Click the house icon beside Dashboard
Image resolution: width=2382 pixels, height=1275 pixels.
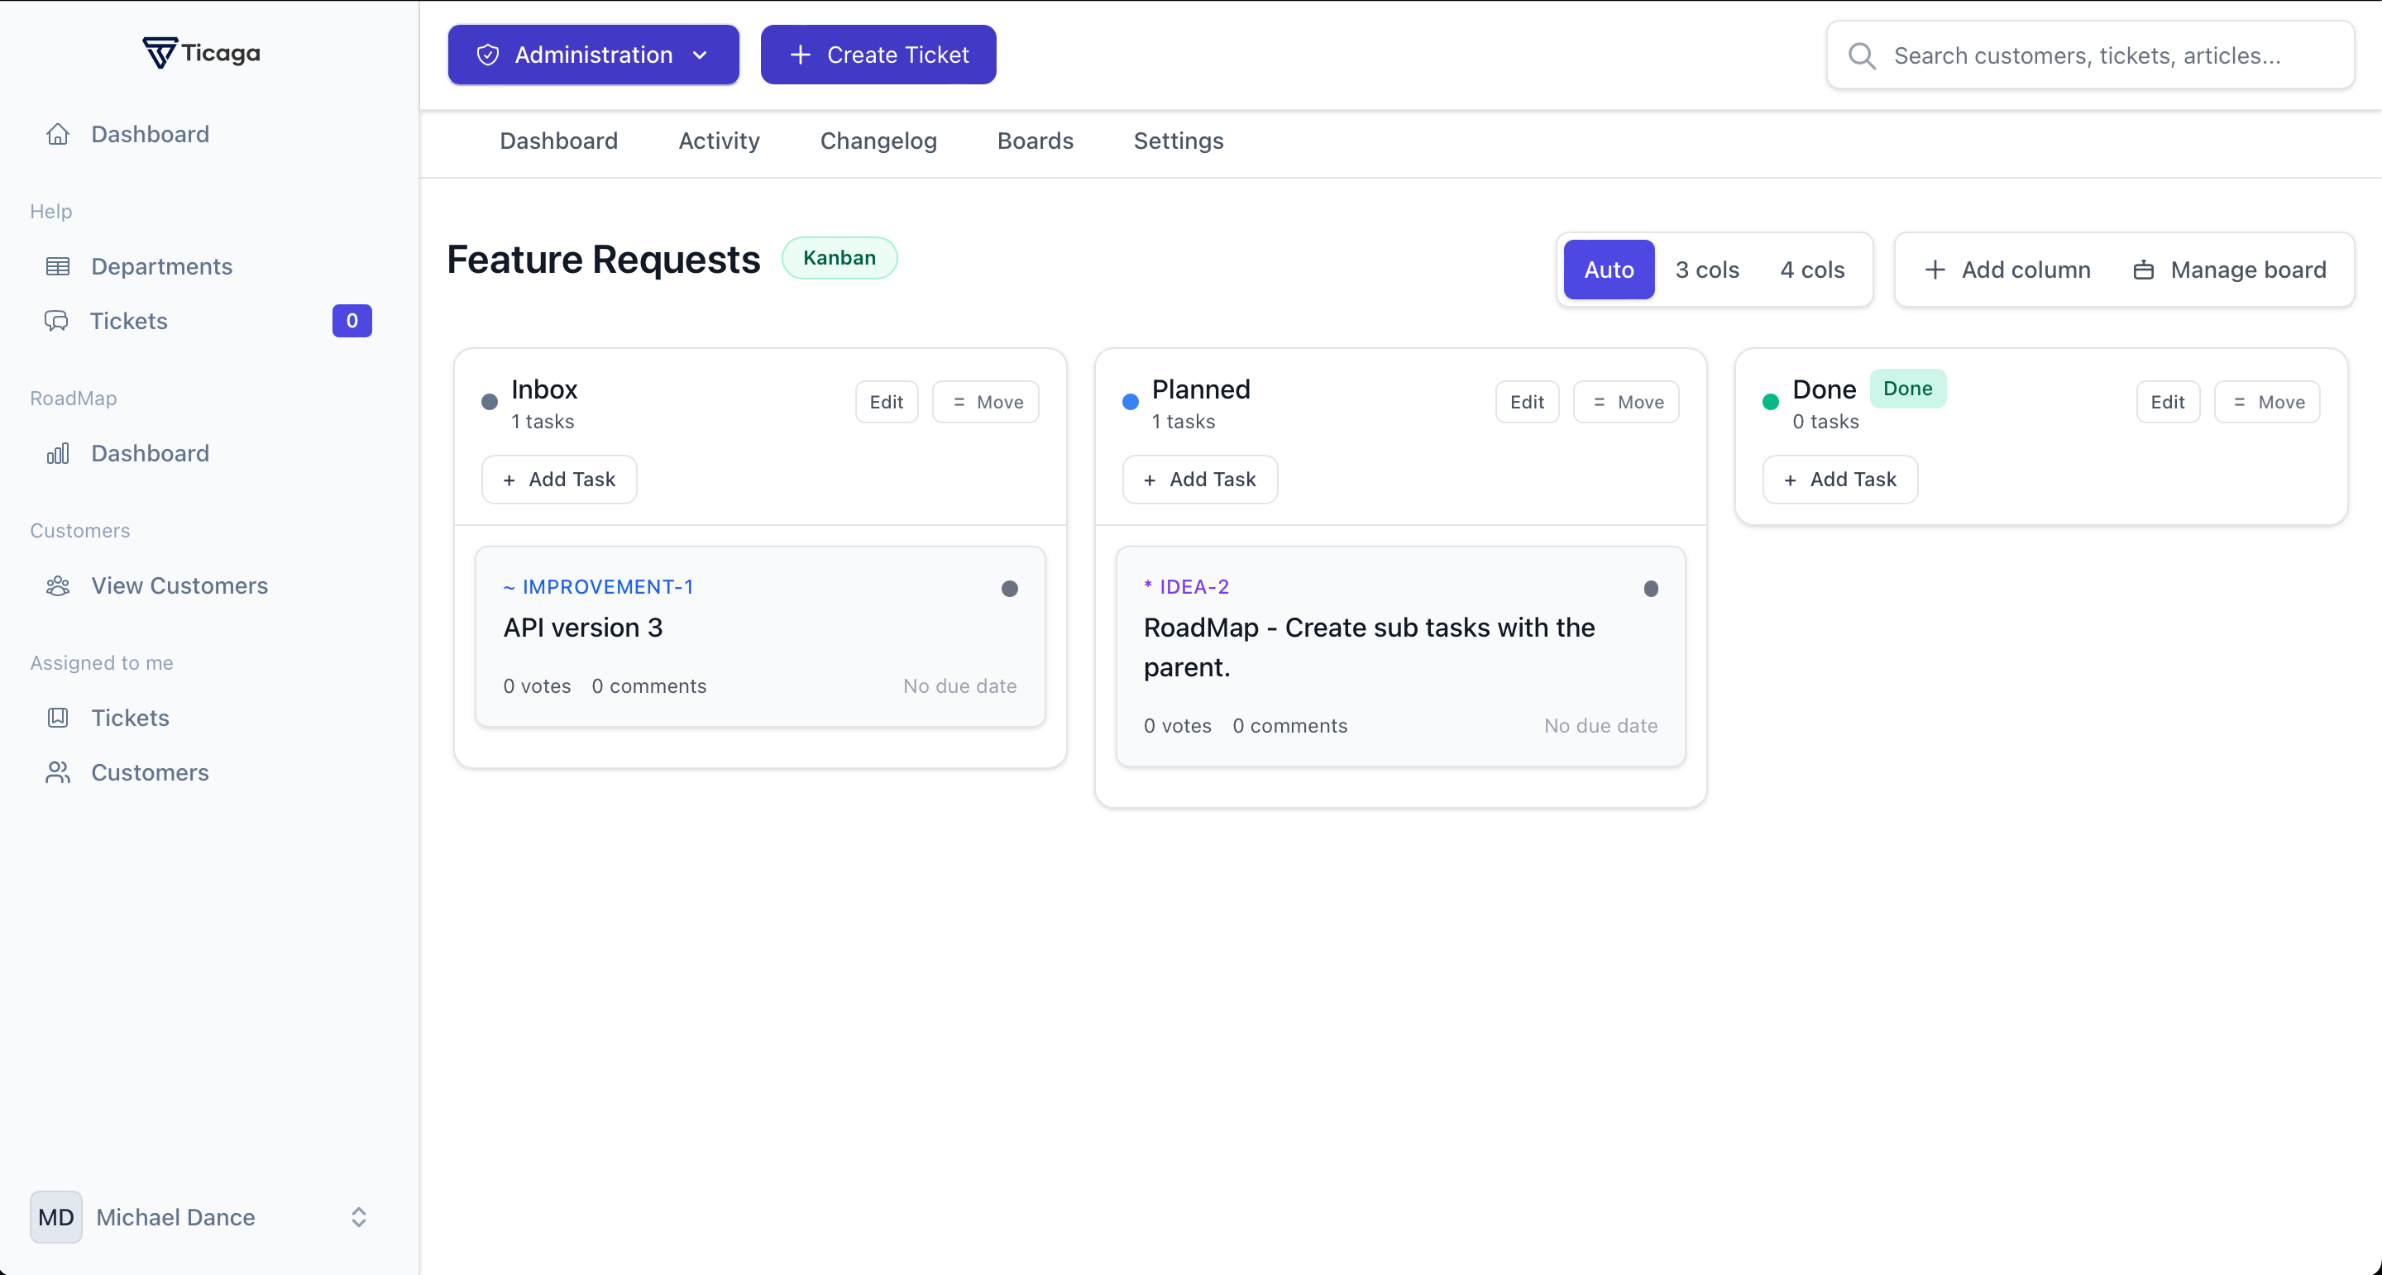point(57,134)
